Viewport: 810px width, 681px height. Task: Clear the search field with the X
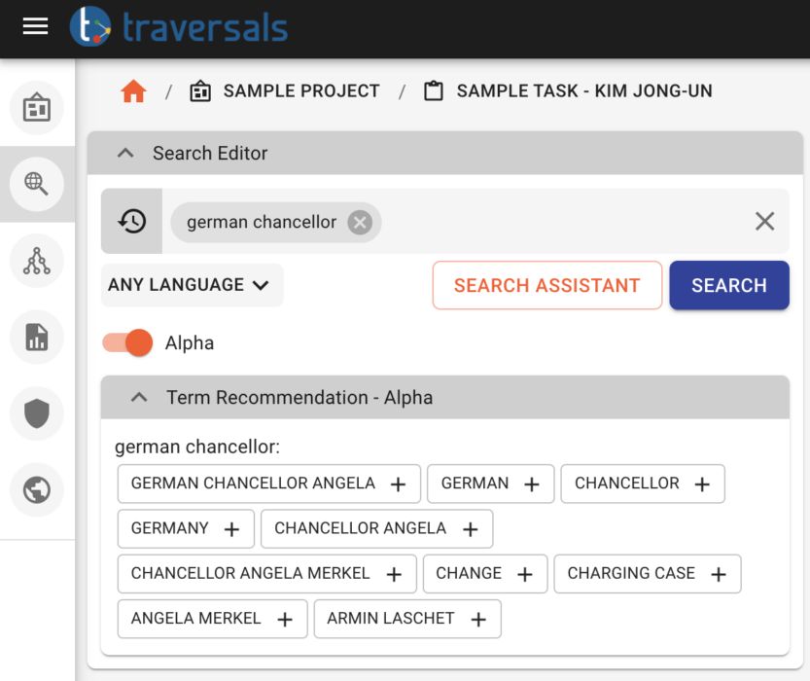(x=764, y=221)
